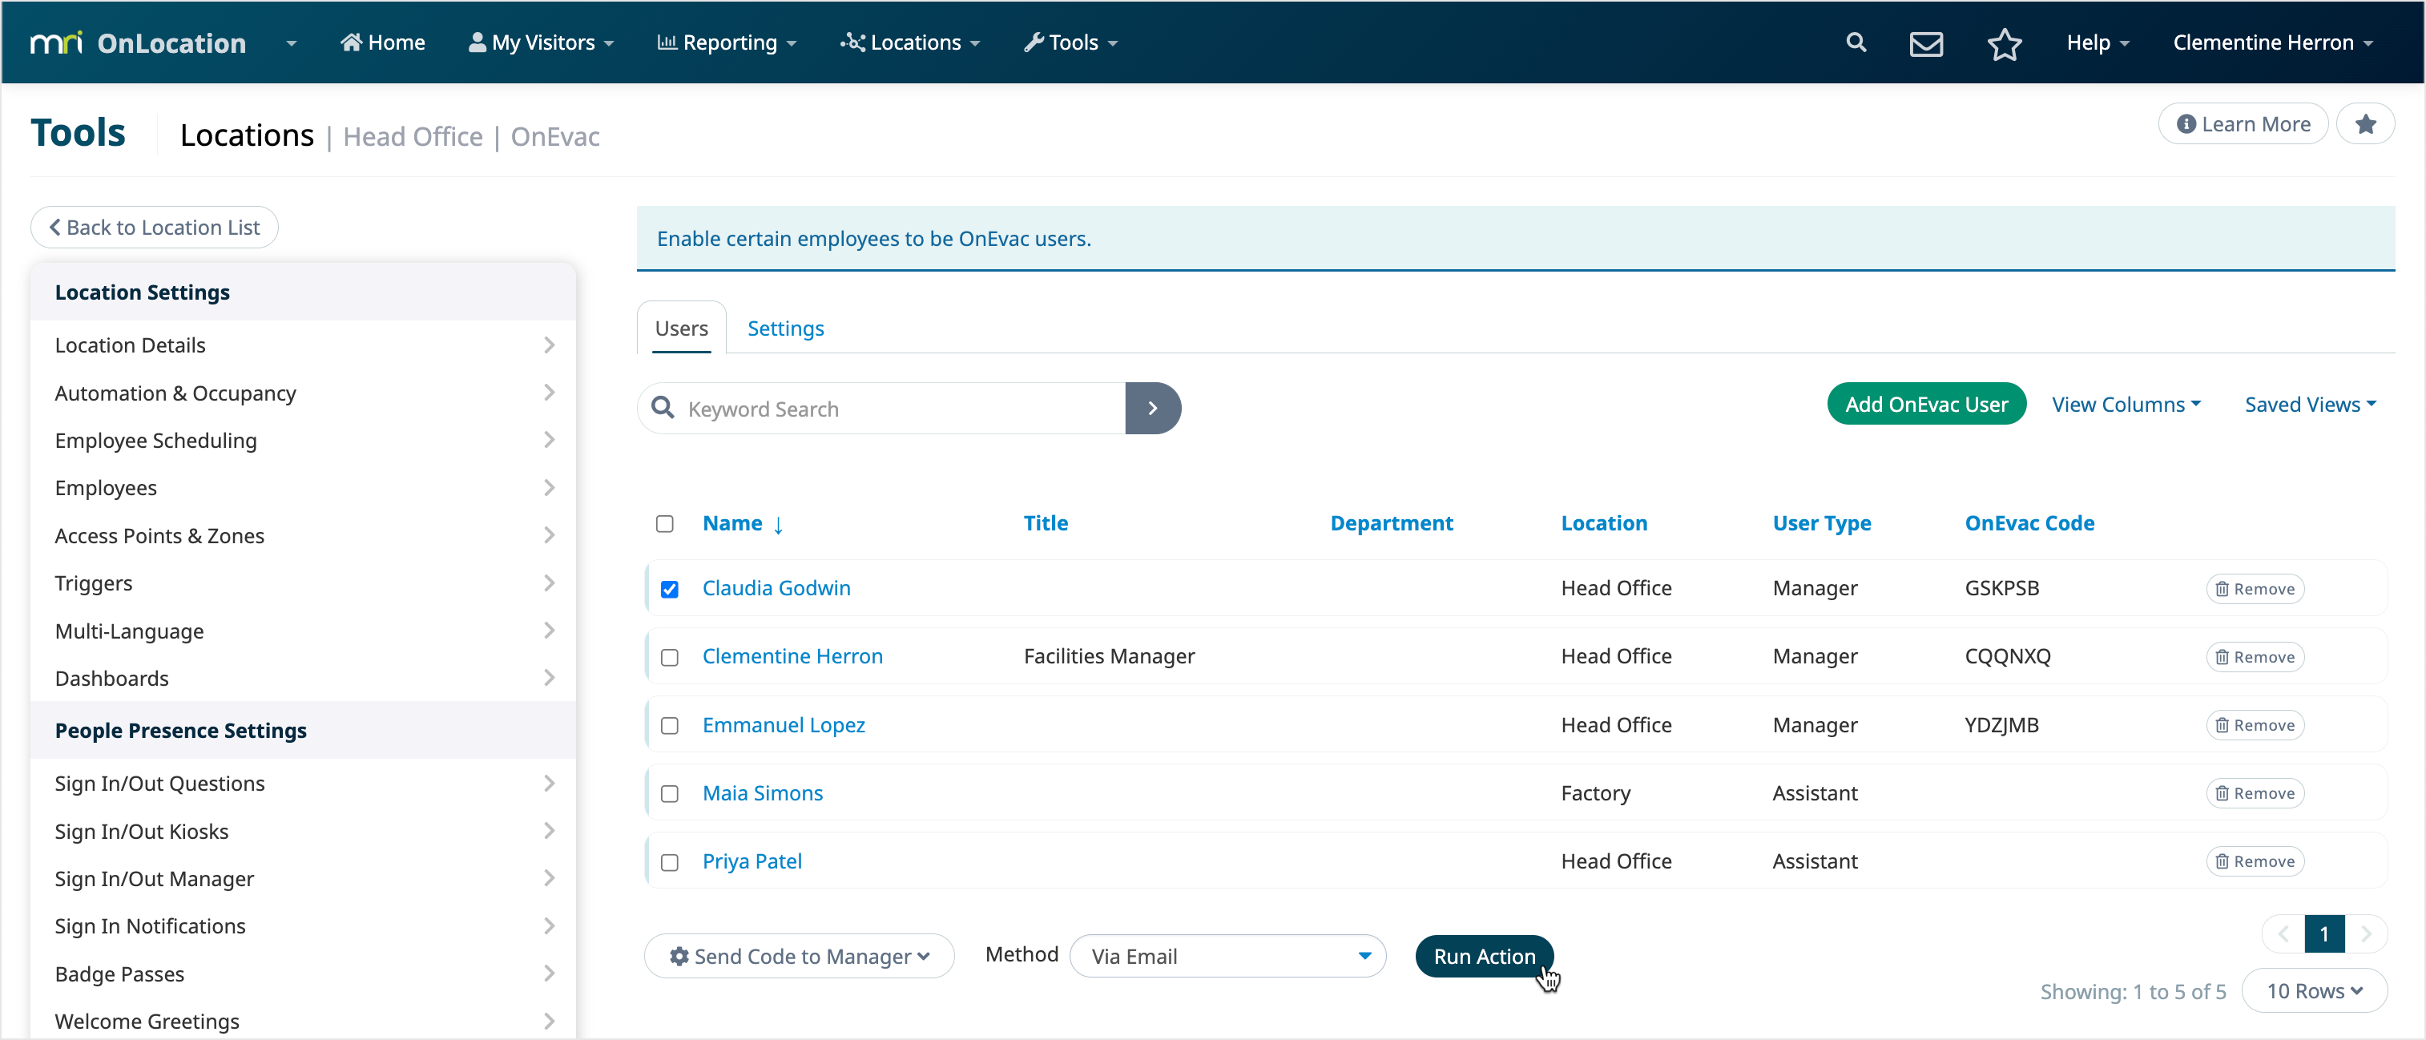2426x1040 pixels.
Task: Open Location Details chevron
Action: coord(549,345)
